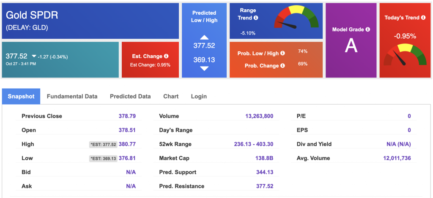Show the Prob. Change info icon details
Image resolution: width=433 pixels, height=198 pixels.
[x=282, y=66]
